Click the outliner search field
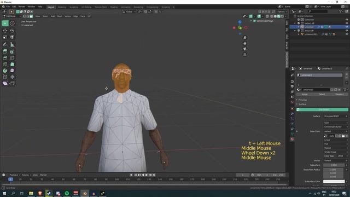 tap(318, 11)
